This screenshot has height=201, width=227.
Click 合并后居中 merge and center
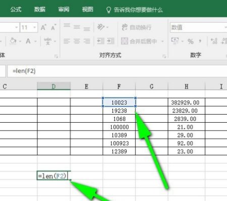[139, 41]
